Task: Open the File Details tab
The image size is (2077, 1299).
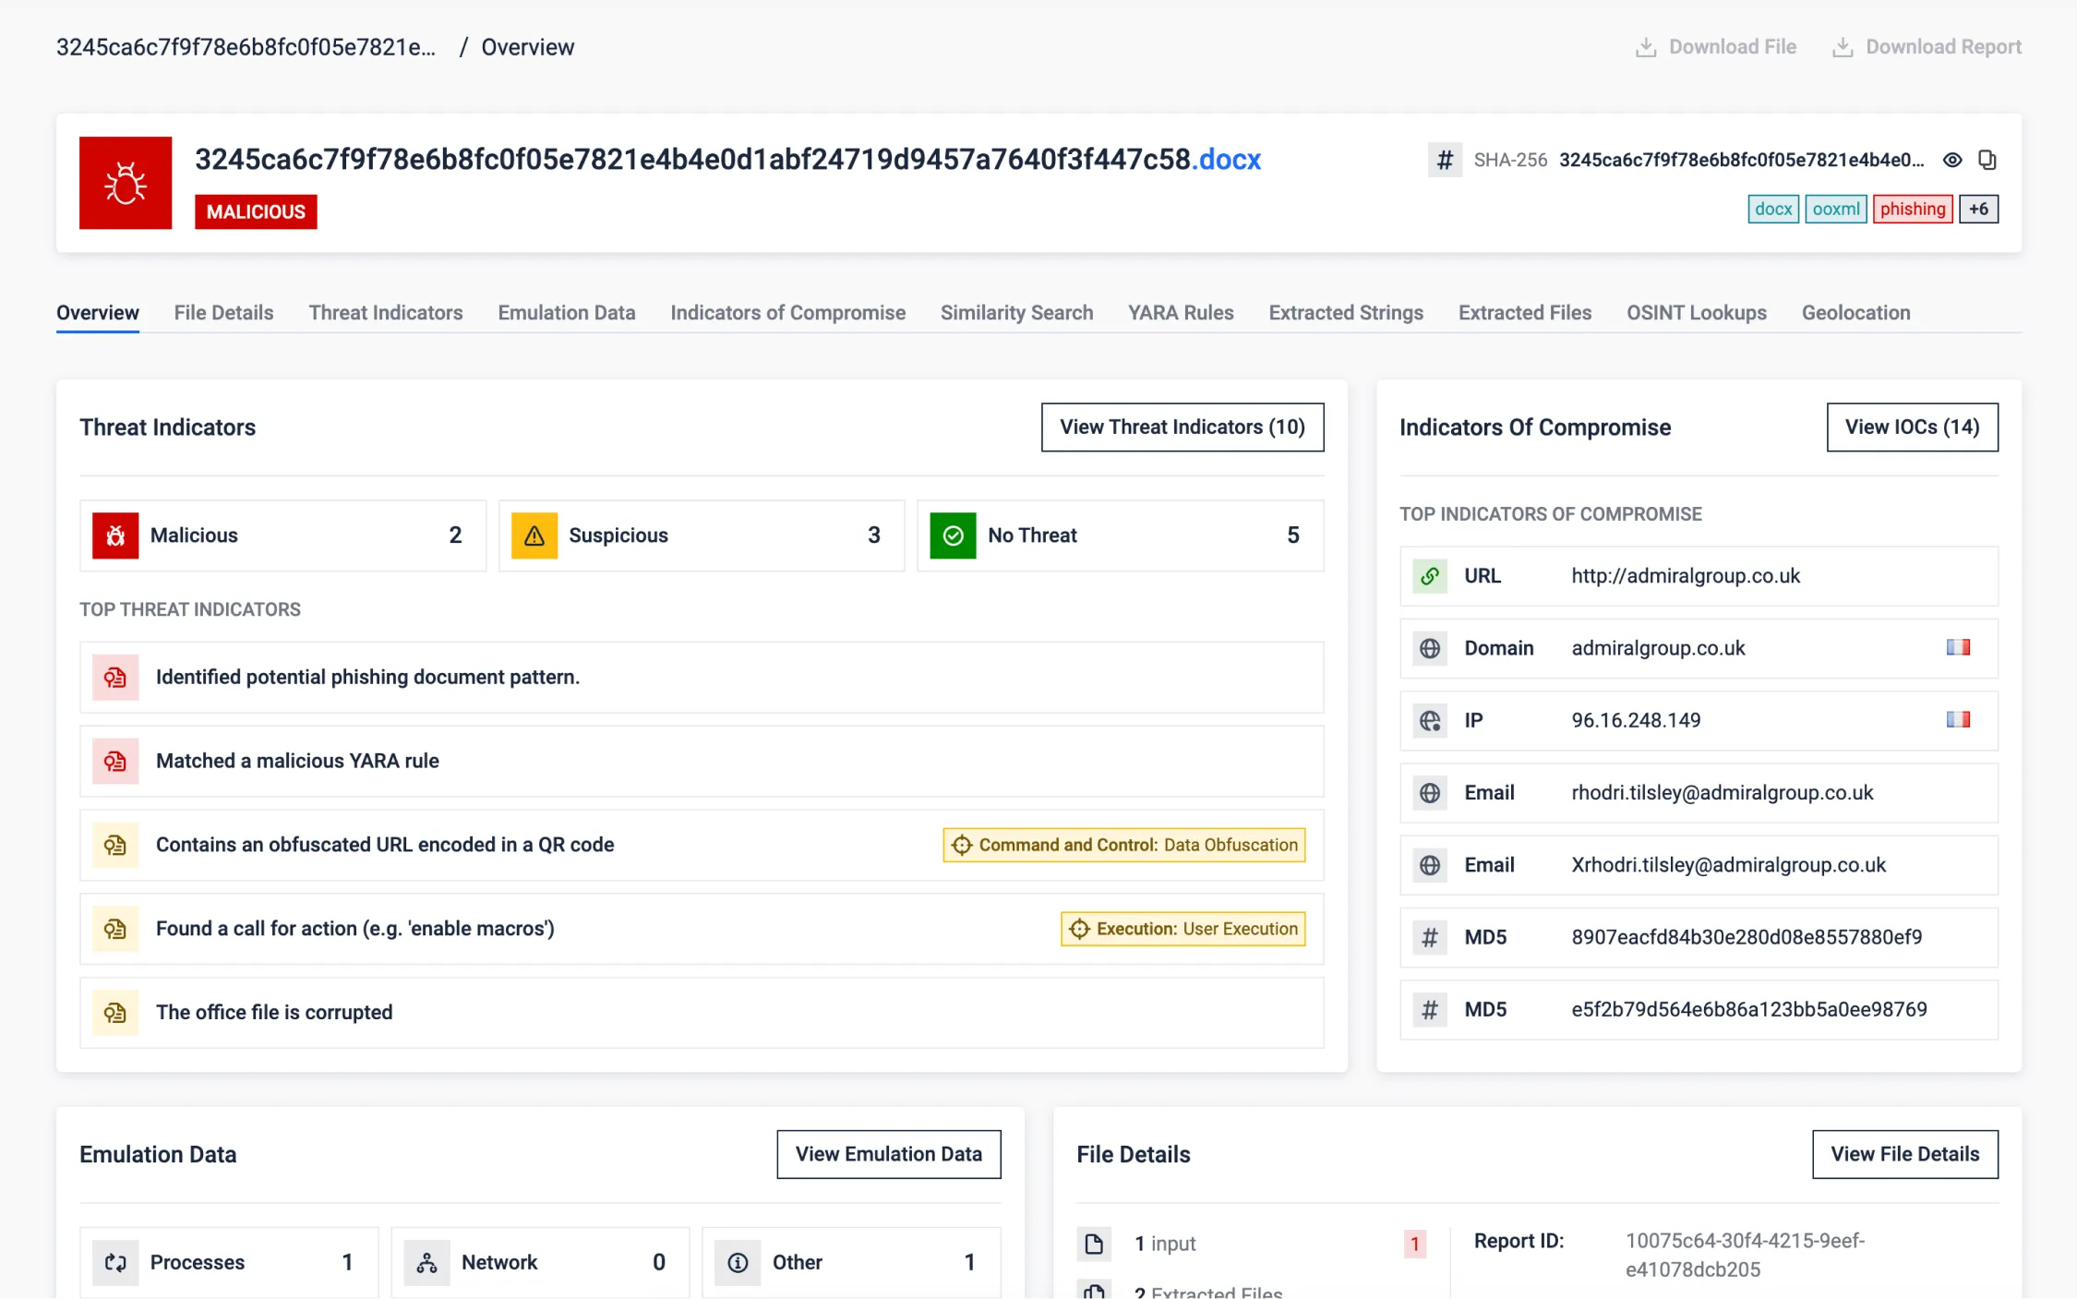Action: (223, 313)
